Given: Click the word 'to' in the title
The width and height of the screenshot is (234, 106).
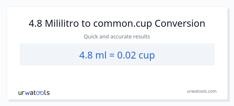Looking at the screenshot, I should click(85, 24).
